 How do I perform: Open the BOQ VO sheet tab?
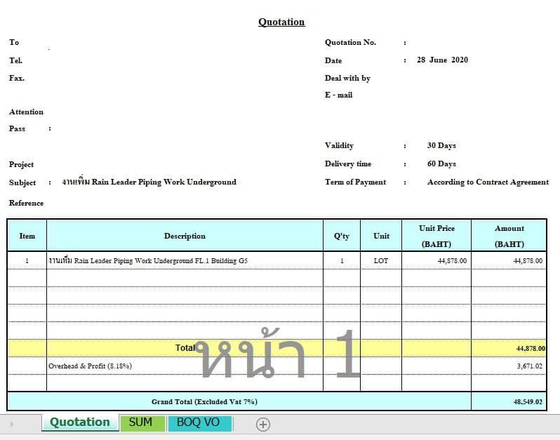point(199,422)
